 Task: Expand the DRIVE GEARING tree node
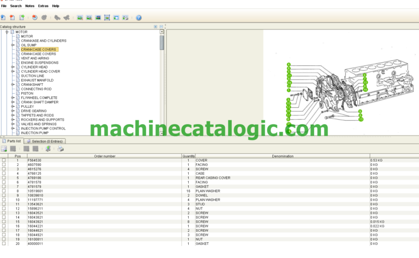click(x=13, y=111)
